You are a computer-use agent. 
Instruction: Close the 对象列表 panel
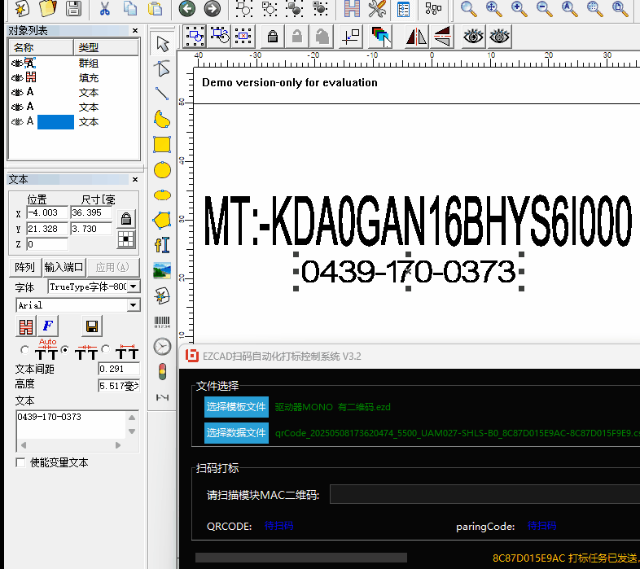tap(135, 31)
